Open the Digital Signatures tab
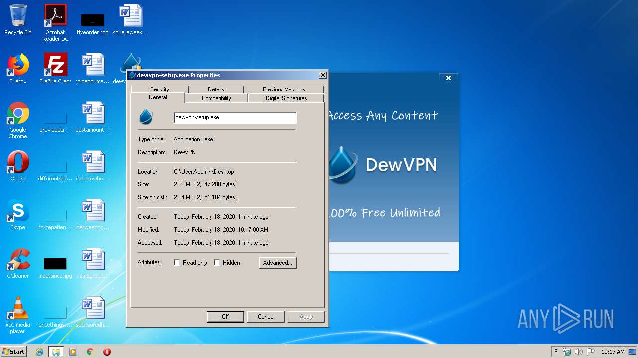The image size is (638, 358). click(286, 98)
